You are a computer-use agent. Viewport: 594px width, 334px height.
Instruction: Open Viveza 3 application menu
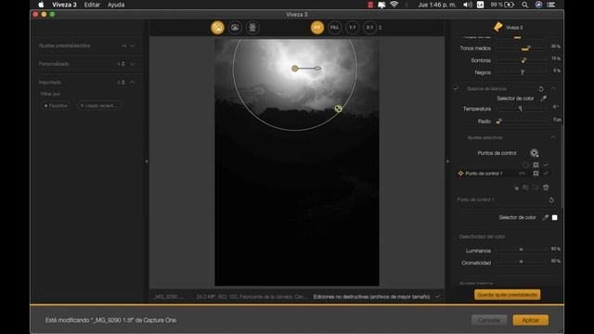pyautogui.click(x=64, y=5)
